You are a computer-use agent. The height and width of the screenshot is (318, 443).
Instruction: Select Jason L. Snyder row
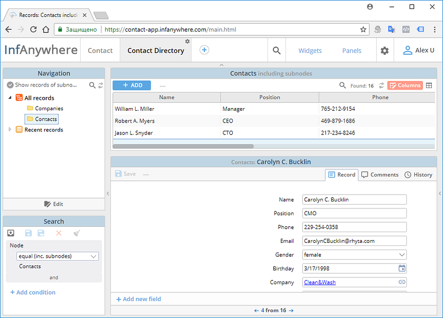[x=274, y=132]
